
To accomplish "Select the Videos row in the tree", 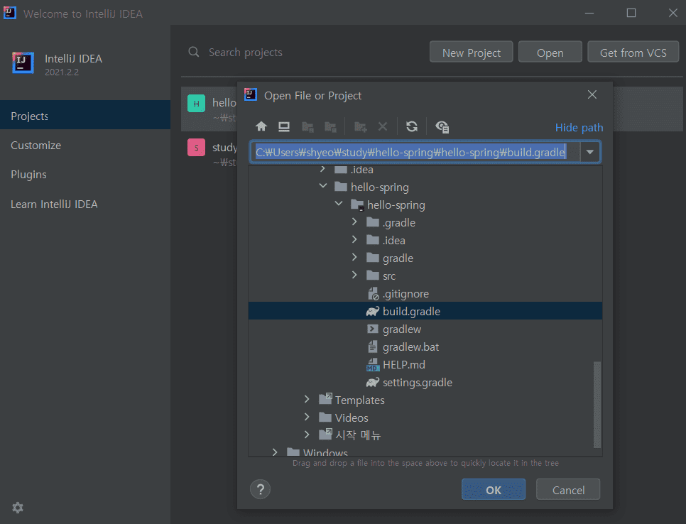I will click(x=425, y=417).
